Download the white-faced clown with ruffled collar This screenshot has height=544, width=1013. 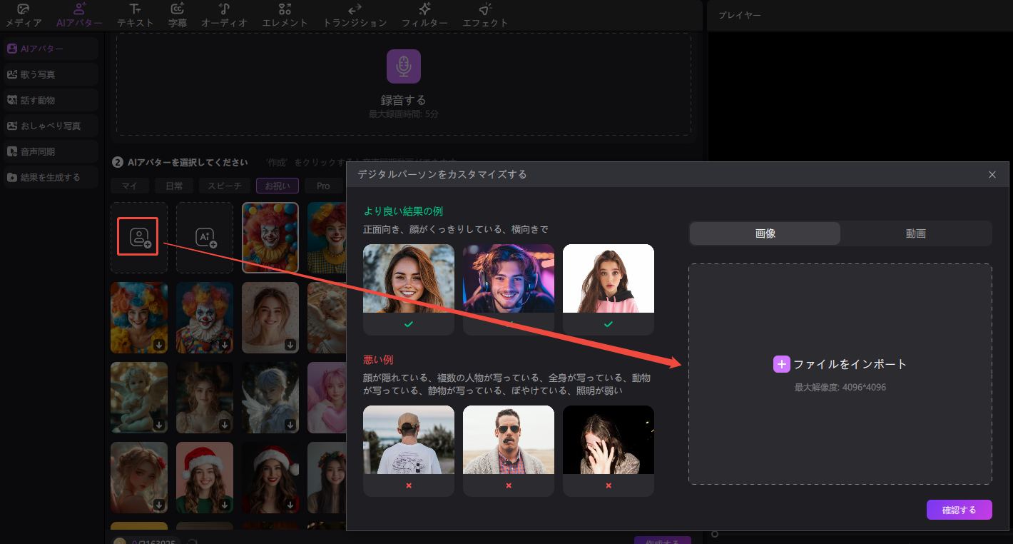(225, 345)
